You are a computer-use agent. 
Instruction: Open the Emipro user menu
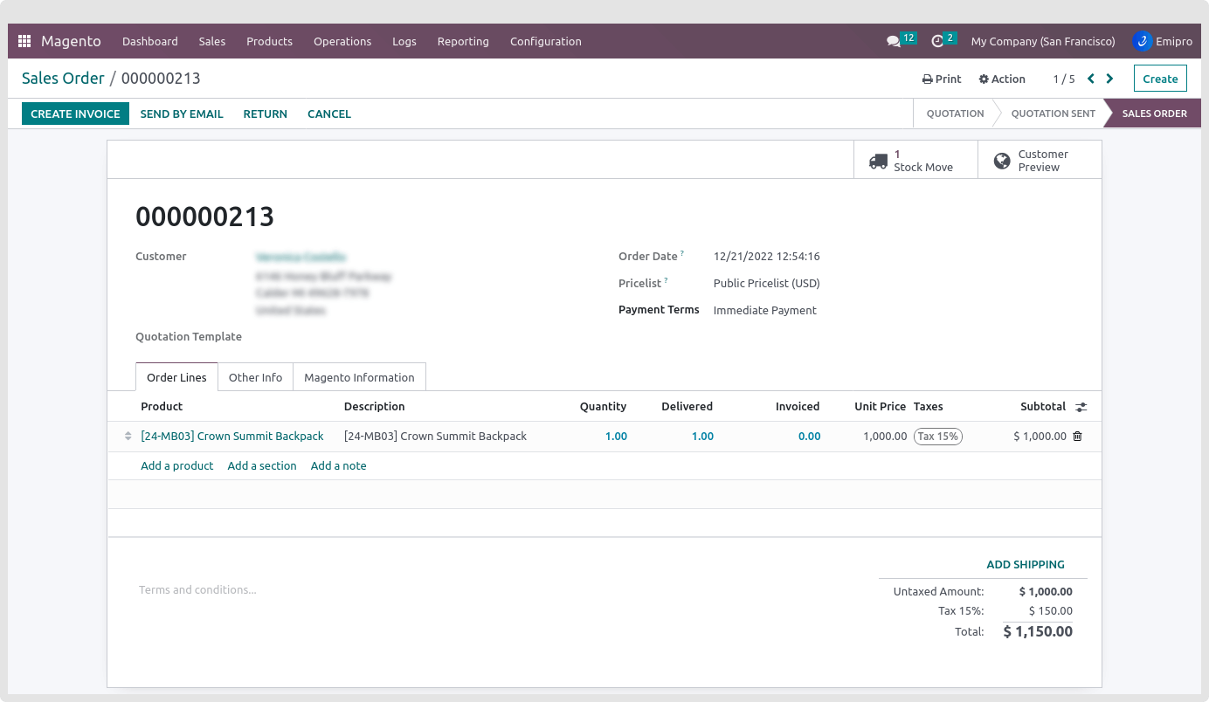point(1162,41)
